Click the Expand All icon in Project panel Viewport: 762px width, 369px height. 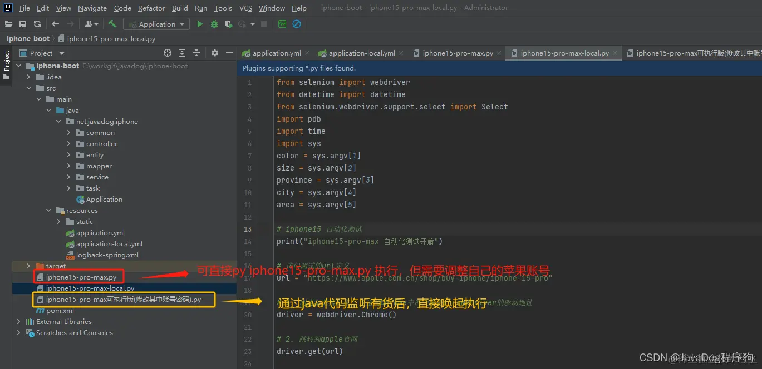click(182, 53)
